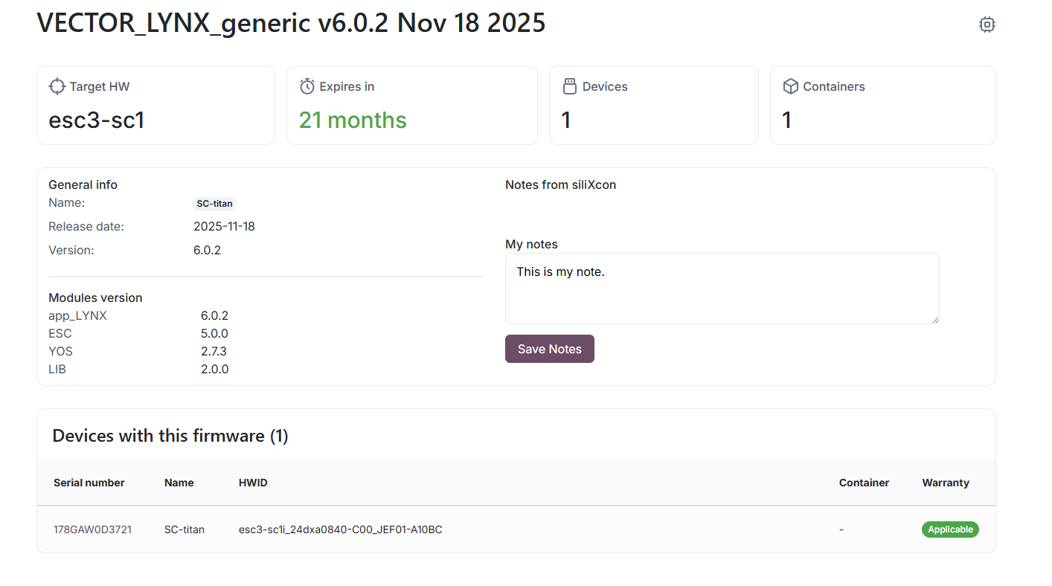Screen dimensions: 1052x586
Task: Click the Container column header
Action: click(864, 483)
